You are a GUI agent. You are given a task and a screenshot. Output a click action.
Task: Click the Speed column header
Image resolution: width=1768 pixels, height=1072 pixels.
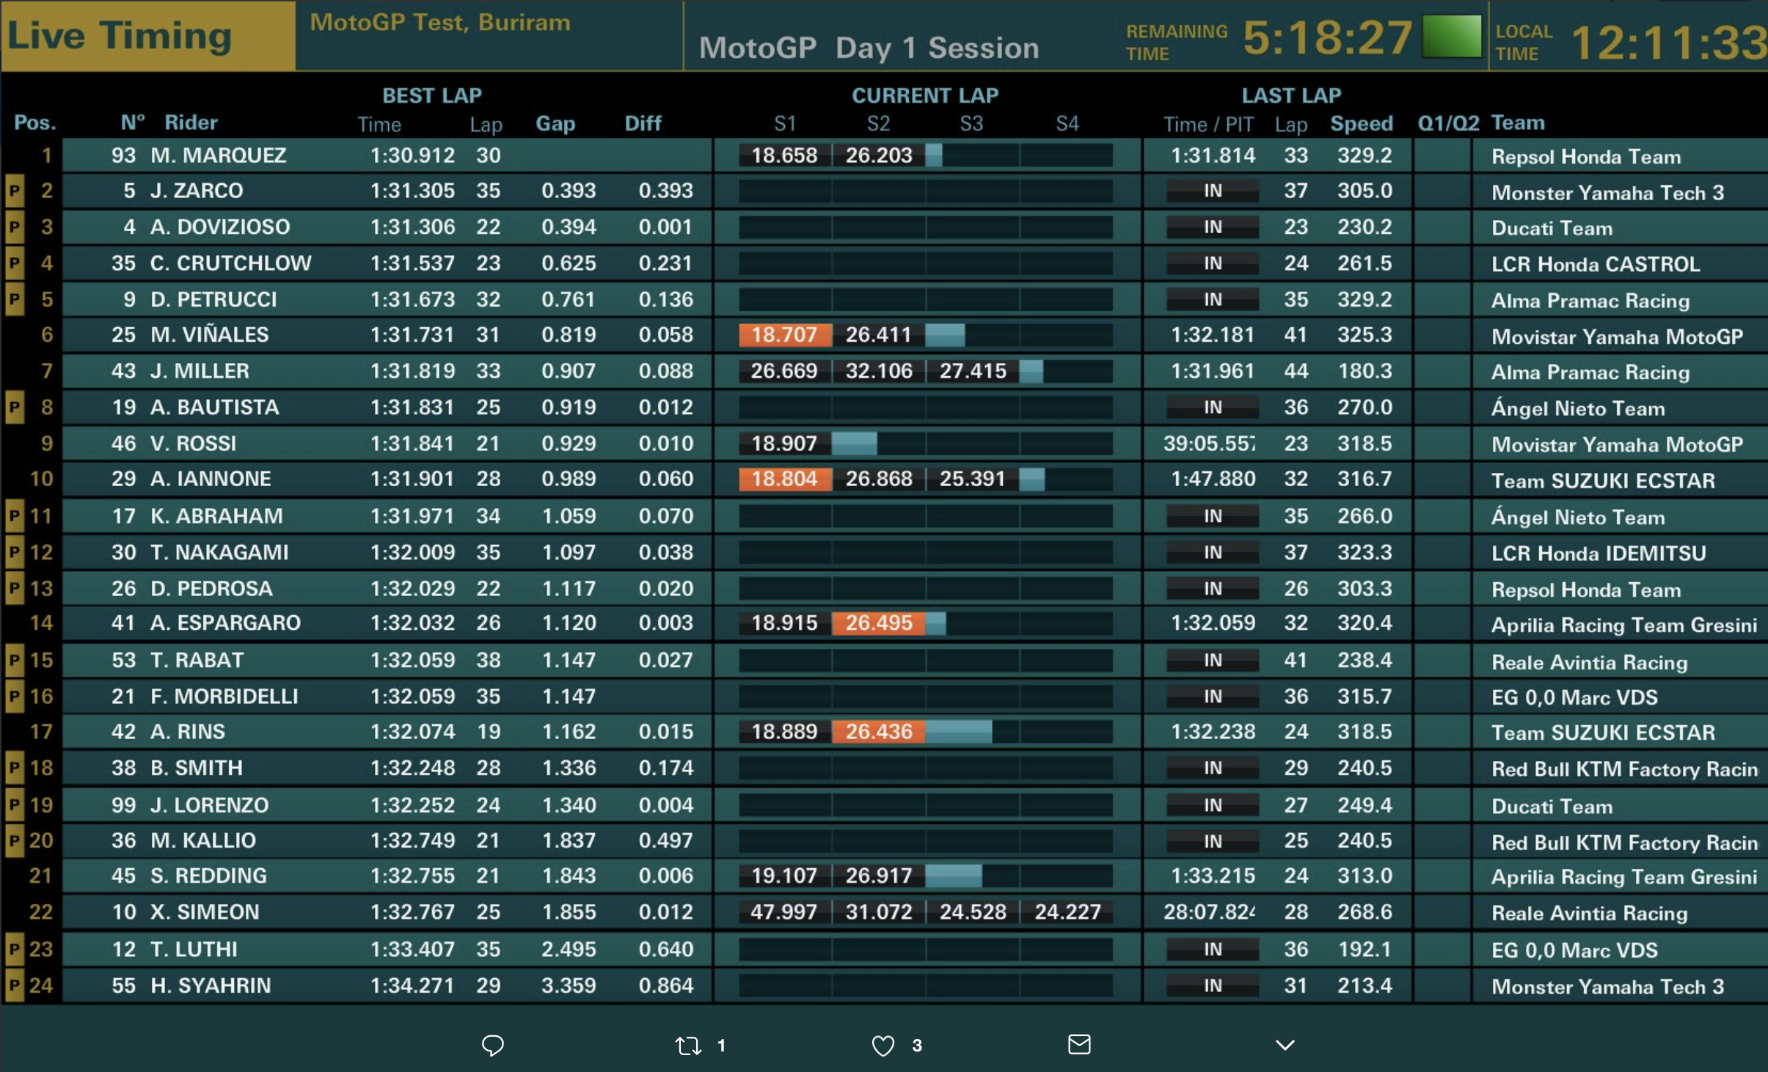coord(1361,123)
